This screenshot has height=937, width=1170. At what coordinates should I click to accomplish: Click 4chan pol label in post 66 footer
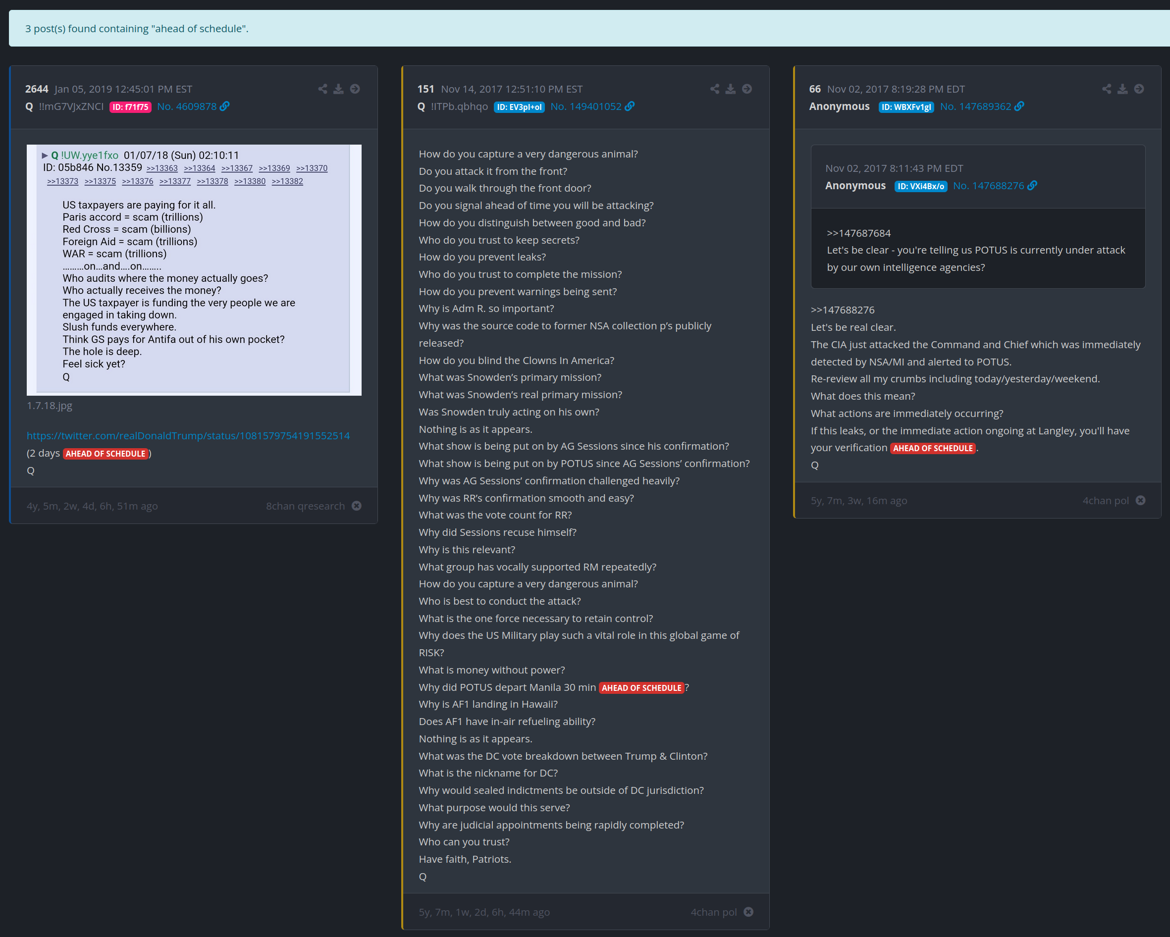tap(1106, 500)
